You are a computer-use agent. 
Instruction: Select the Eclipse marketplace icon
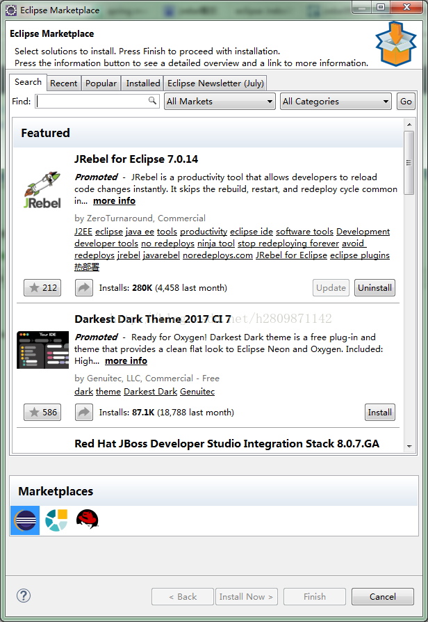coord(25,520)
